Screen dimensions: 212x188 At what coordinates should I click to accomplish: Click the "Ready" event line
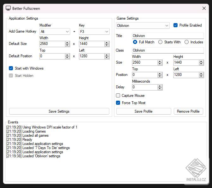click(x=19, y=140)
